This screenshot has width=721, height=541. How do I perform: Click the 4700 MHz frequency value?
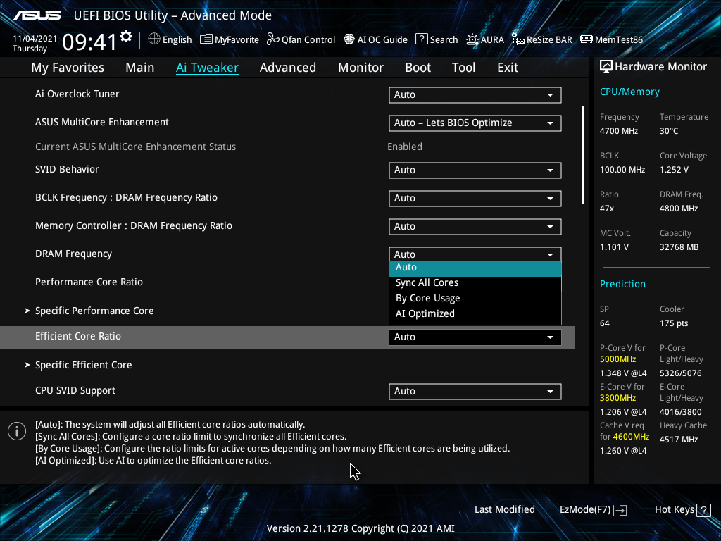pos(619,131)
